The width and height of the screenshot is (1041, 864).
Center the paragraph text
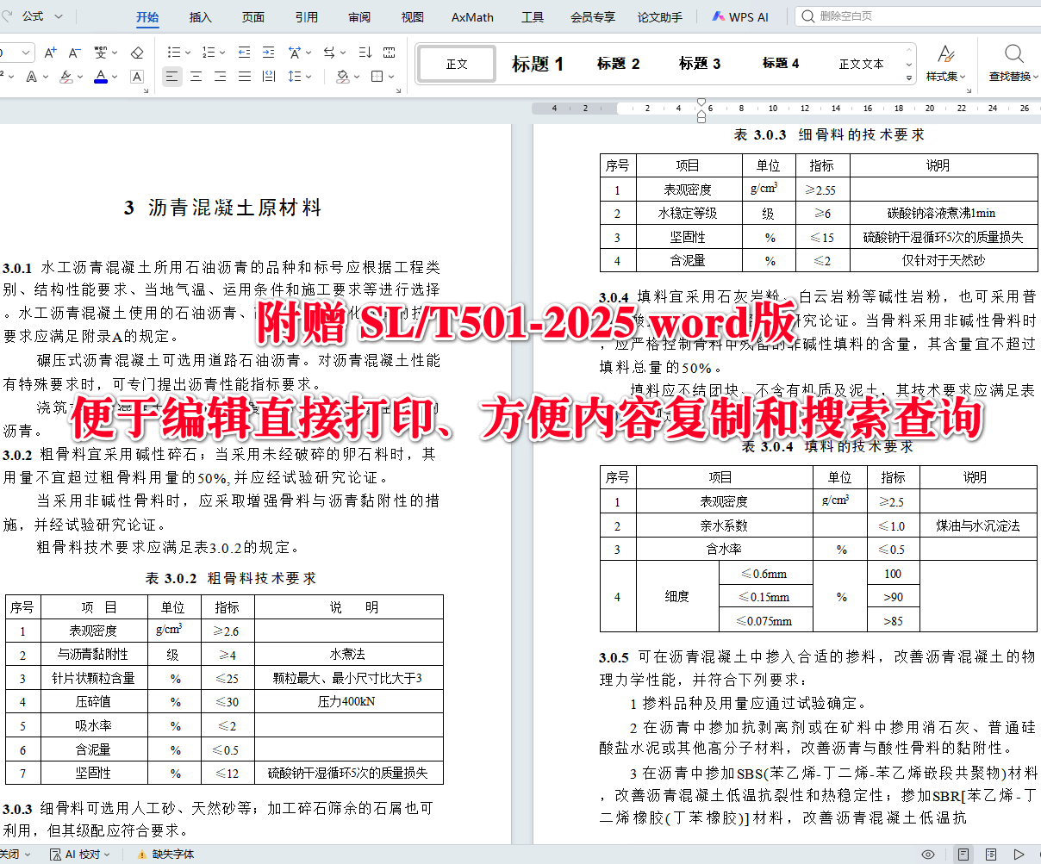(196, 77)
